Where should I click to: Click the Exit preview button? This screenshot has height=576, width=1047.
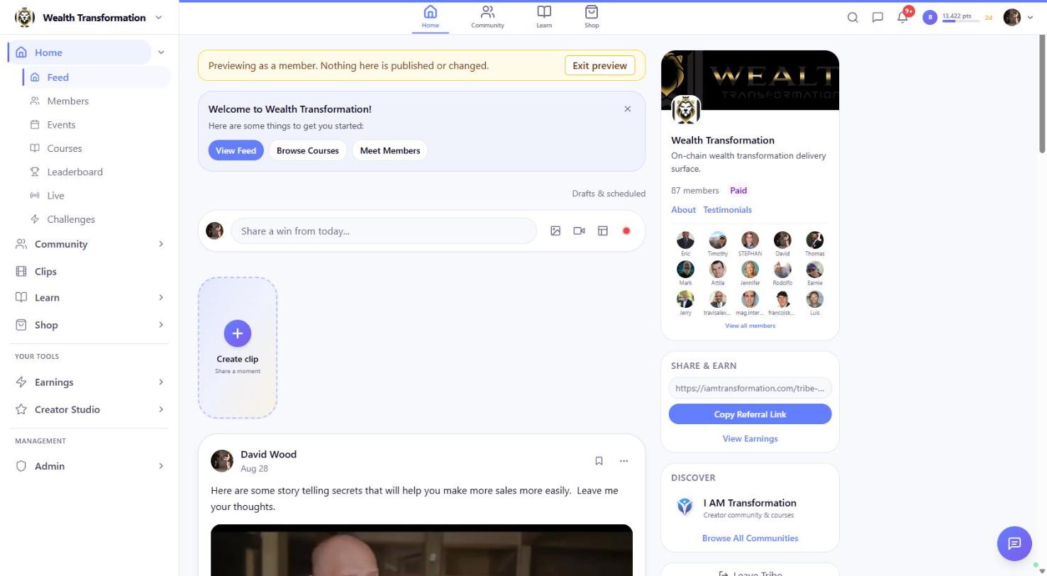pos(599,66)
